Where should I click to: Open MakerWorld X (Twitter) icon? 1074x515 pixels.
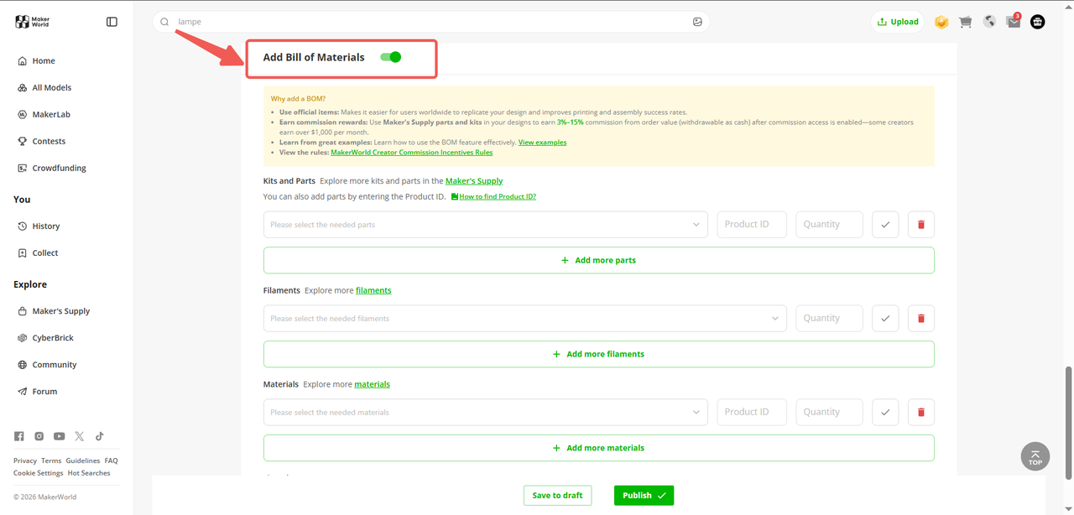[80, 436]
